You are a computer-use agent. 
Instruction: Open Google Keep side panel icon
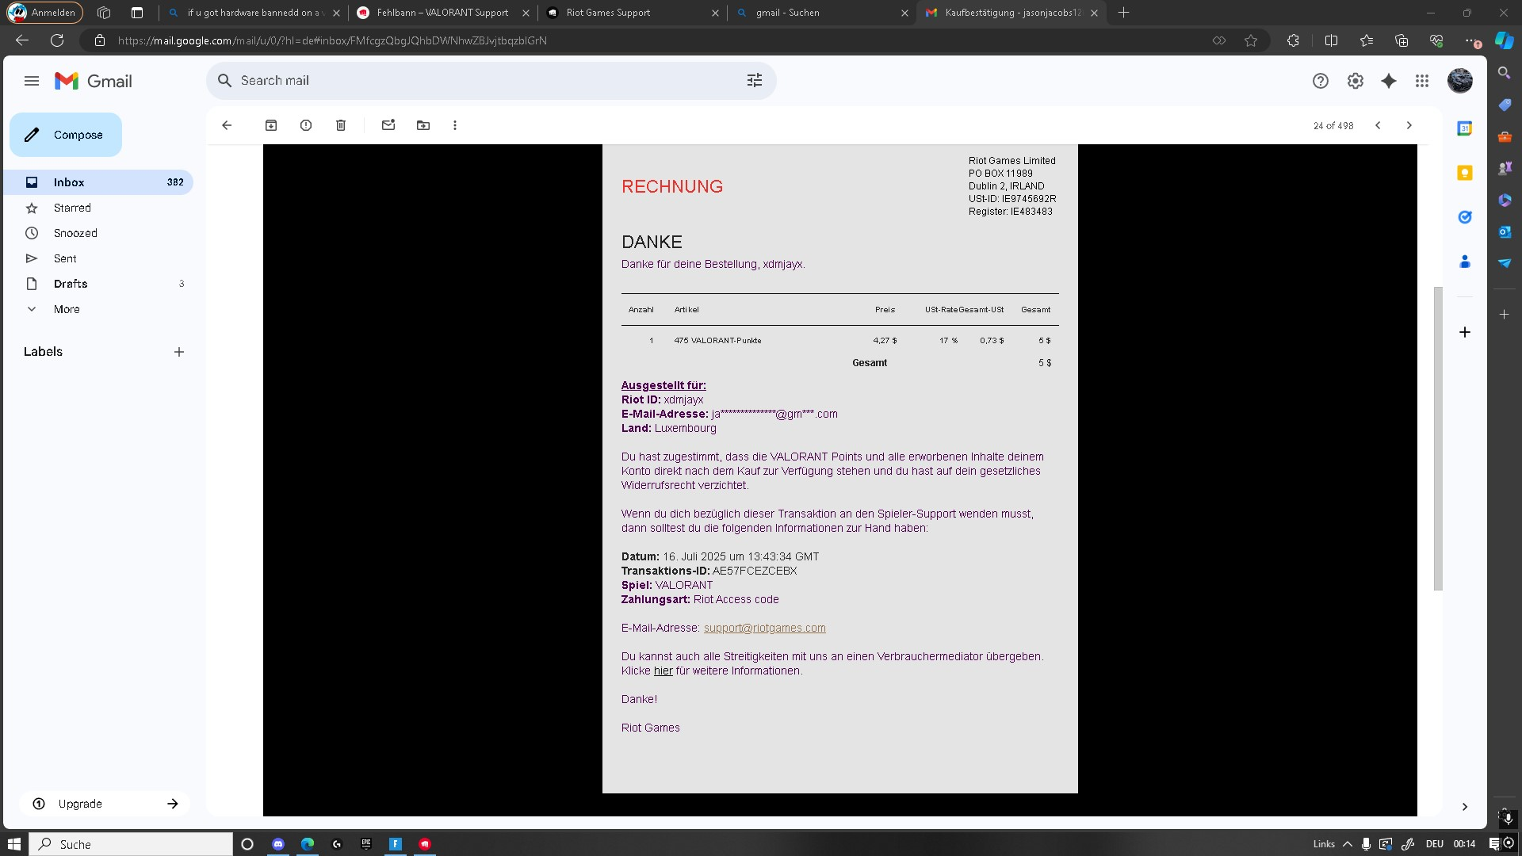[1465, 173]
